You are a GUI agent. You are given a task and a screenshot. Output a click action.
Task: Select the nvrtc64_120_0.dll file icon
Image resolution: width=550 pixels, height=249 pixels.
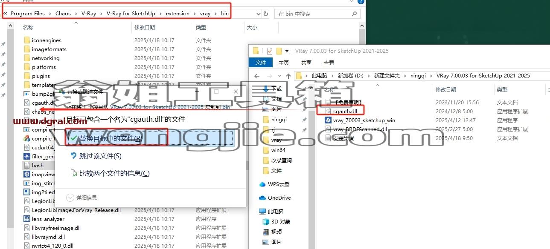27,246
